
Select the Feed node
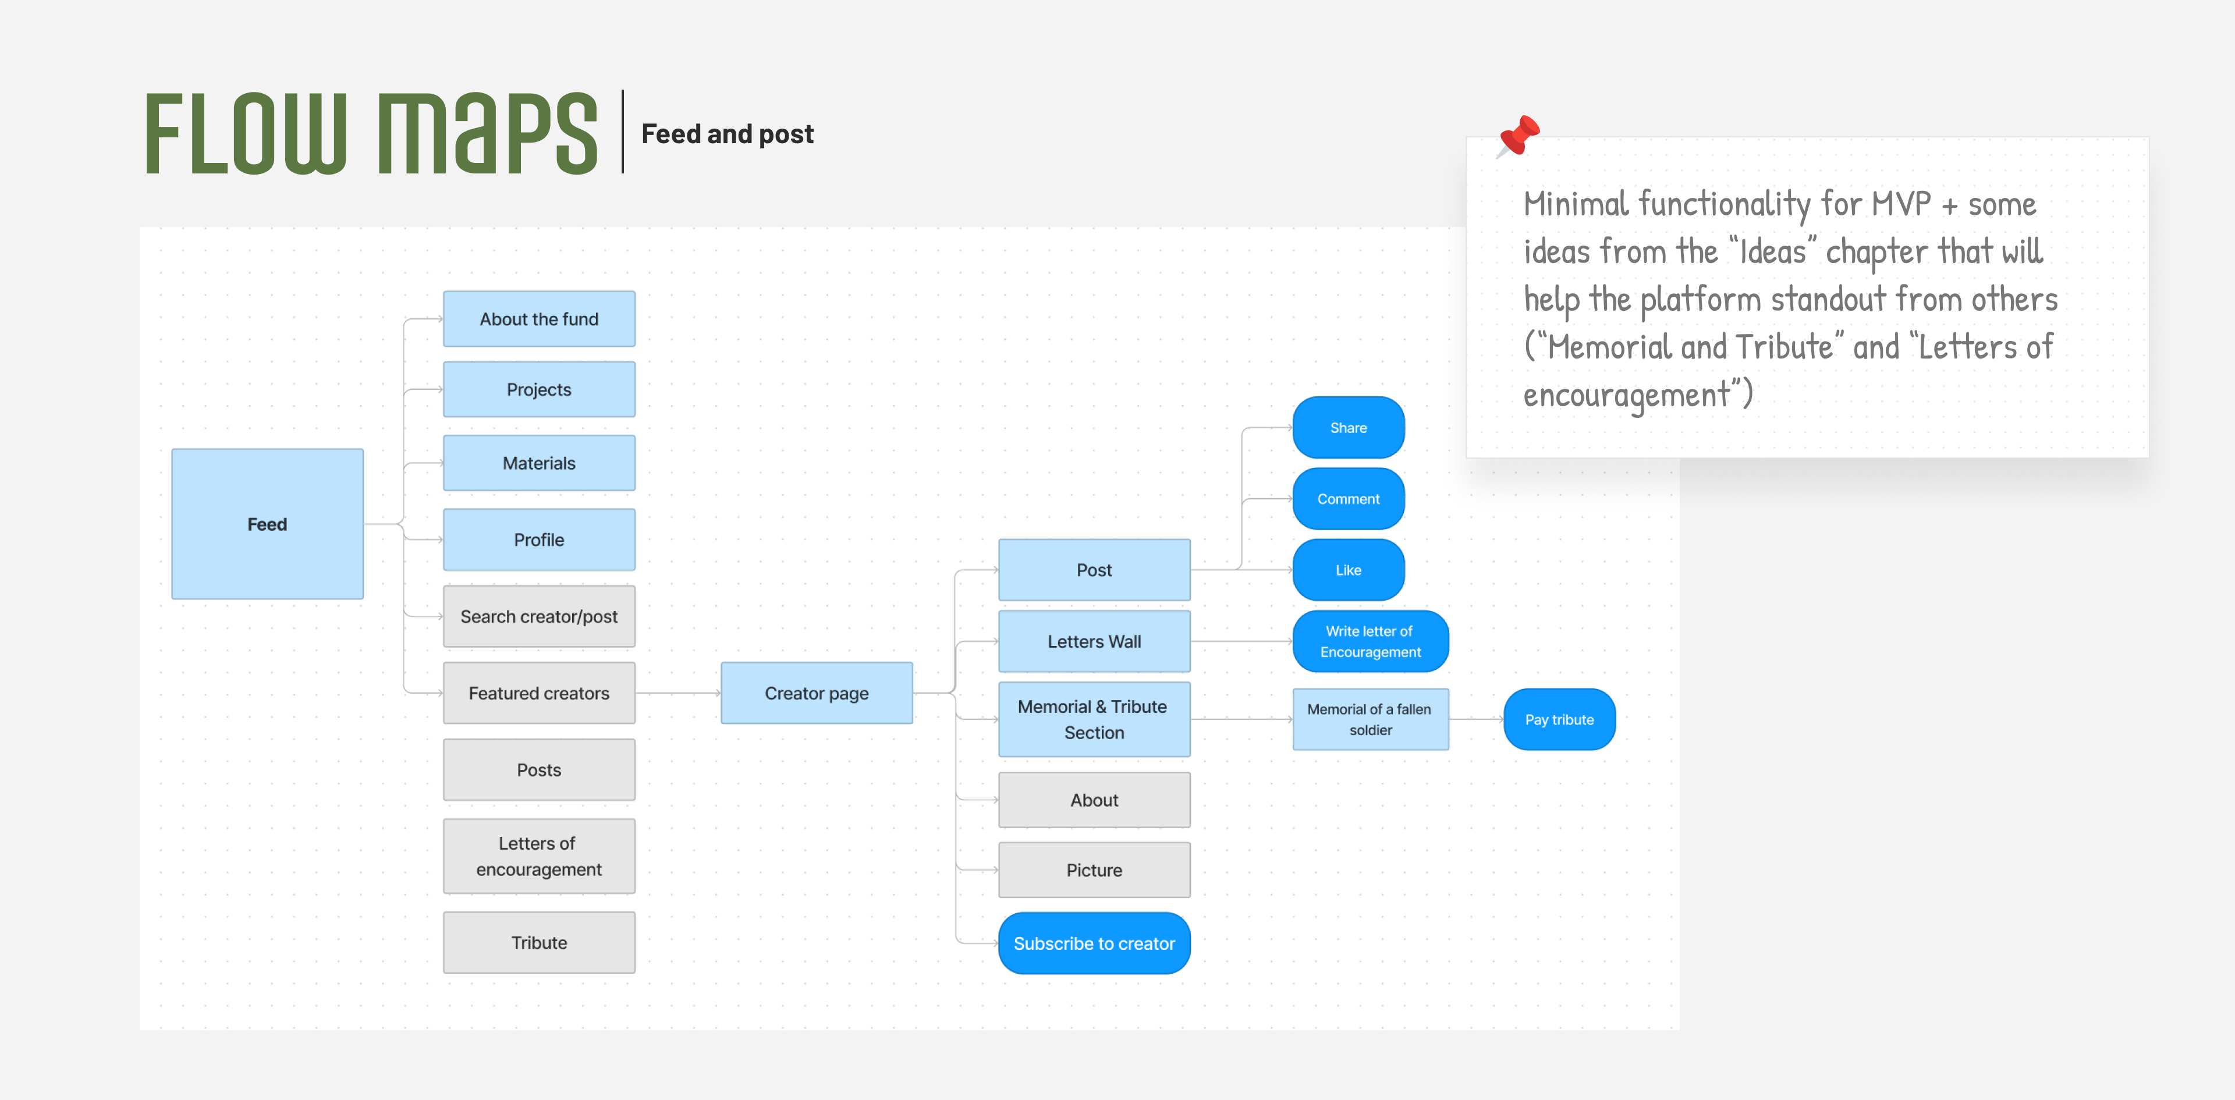point(267,524)
